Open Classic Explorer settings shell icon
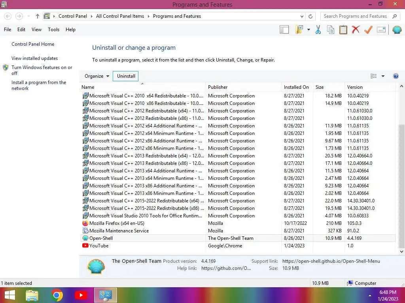405x303 pixels. click(x=397, y=30)
